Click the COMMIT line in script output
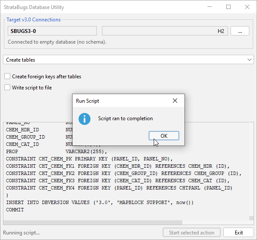This screenshot has width=257, height=240. click(15, 210)
